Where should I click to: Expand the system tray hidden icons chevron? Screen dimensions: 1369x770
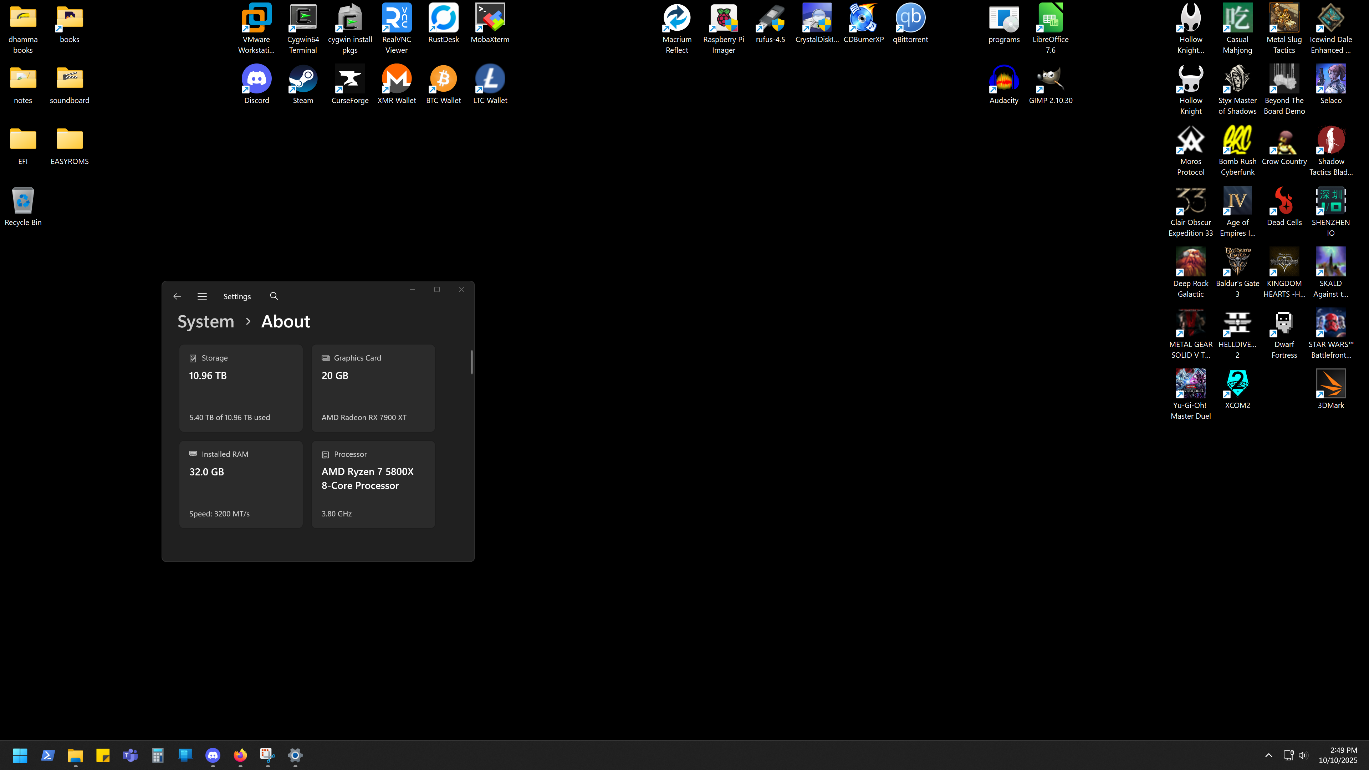1268,755
